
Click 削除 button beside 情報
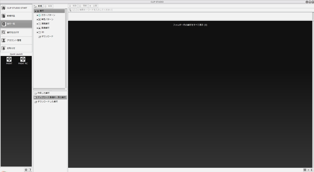pos(73,6)
